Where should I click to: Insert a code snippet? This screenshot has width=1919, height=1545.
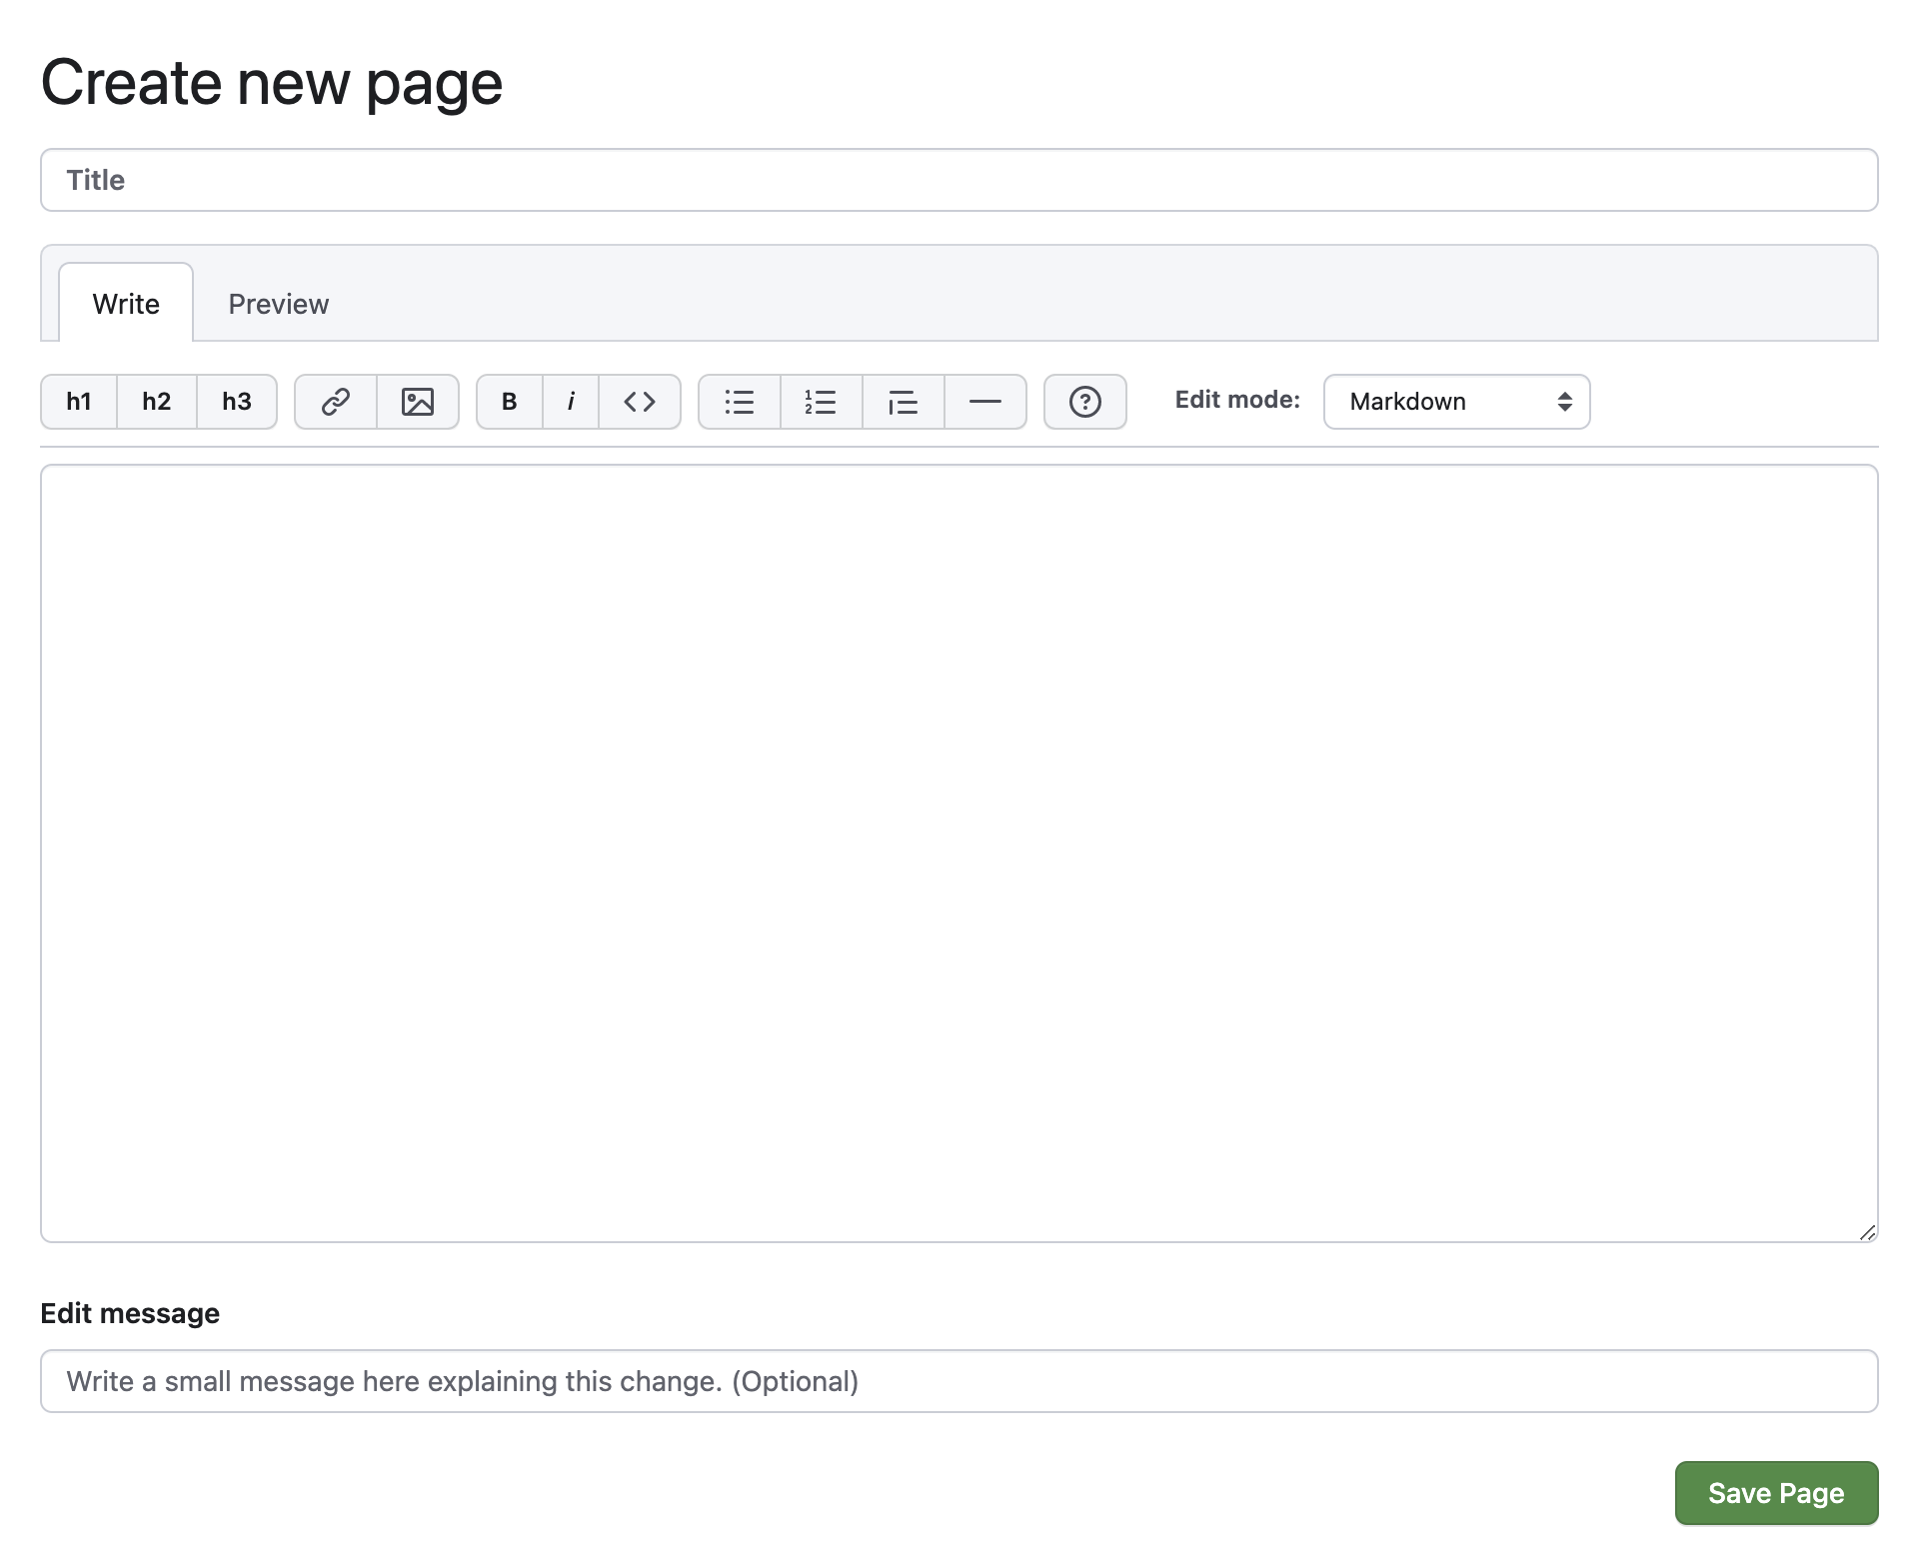(x=640, y=402)
